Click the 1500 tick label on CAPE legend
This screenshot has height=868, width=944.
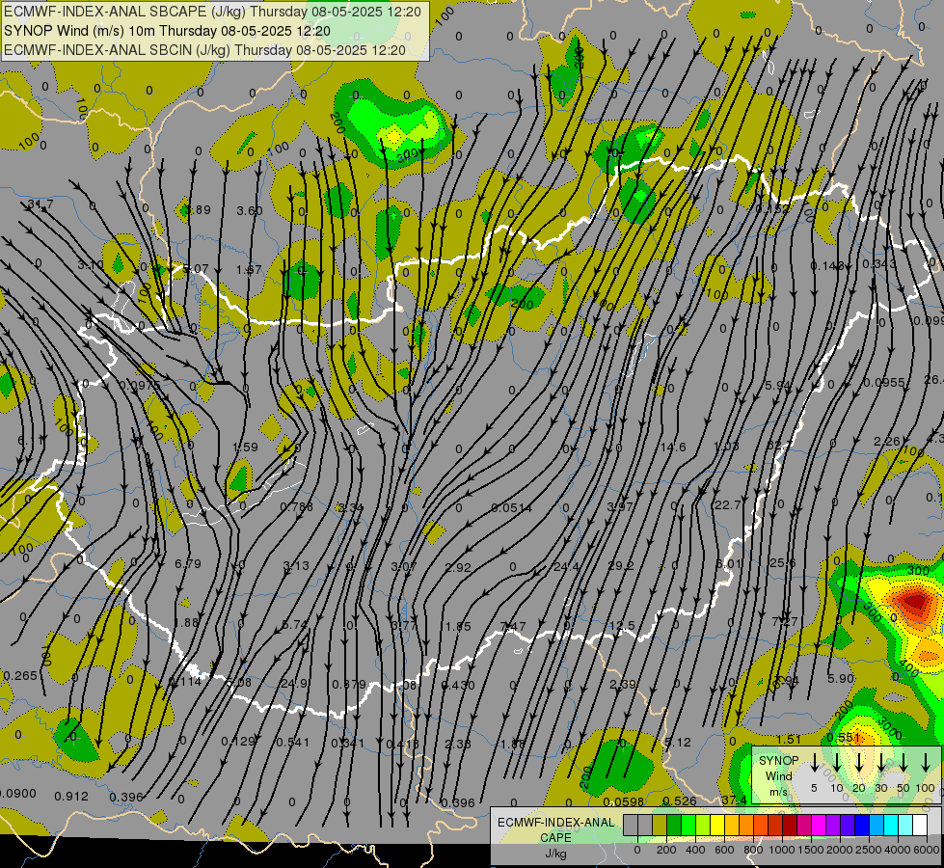810,850
